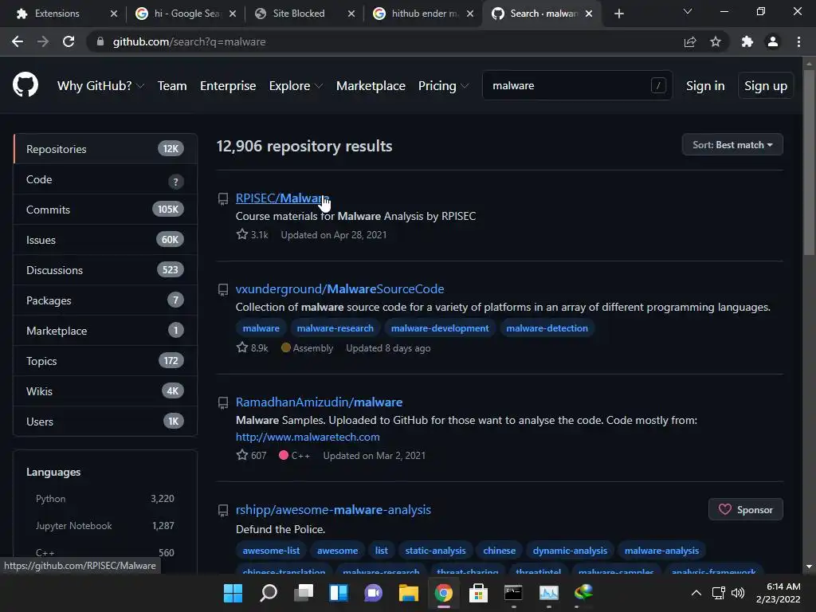The width and height of the screenshot is (816, 612).
Task: Close the Site Blocked tab
Action: 351,14
